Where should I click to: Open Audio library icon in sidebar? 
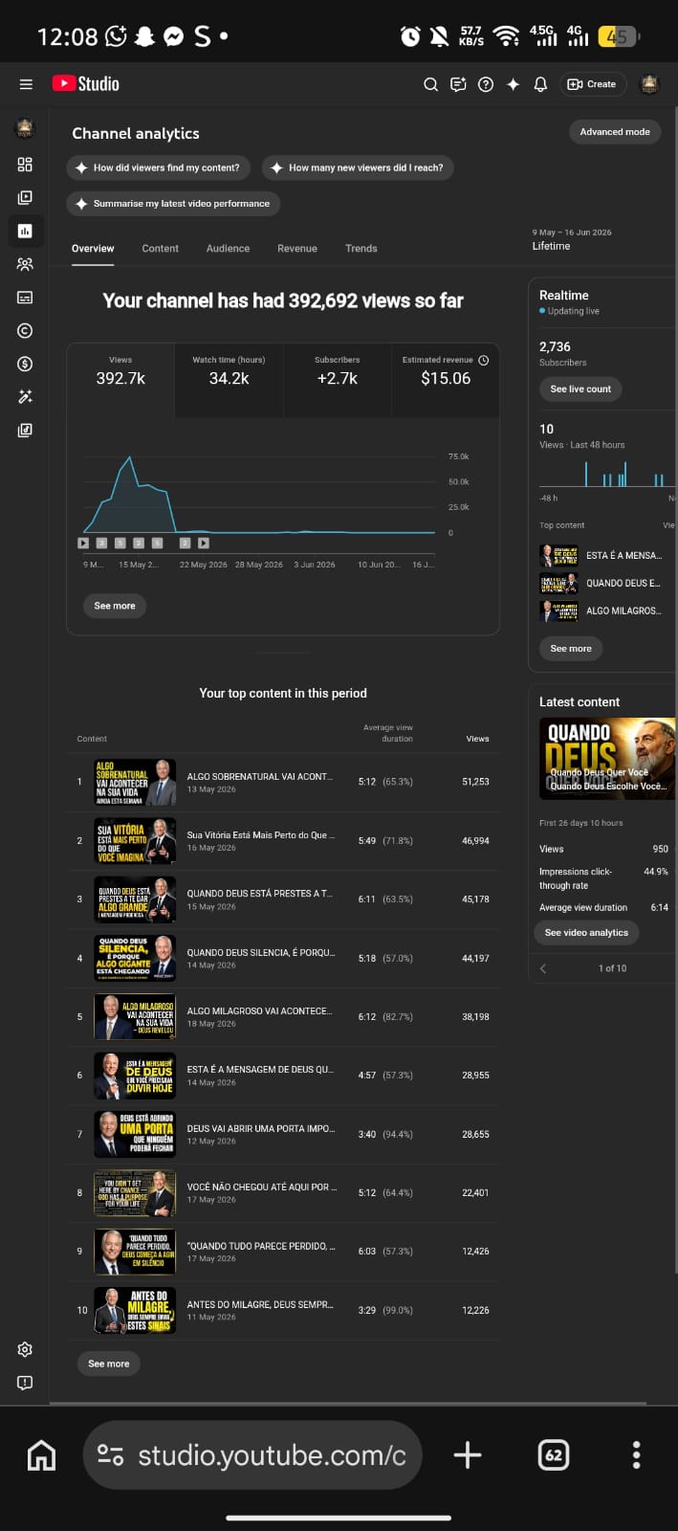tap(25, 431)
